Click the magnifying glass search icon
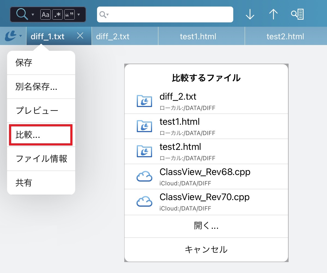The width and height of the screenshot is (327, 273). [21, 14]
